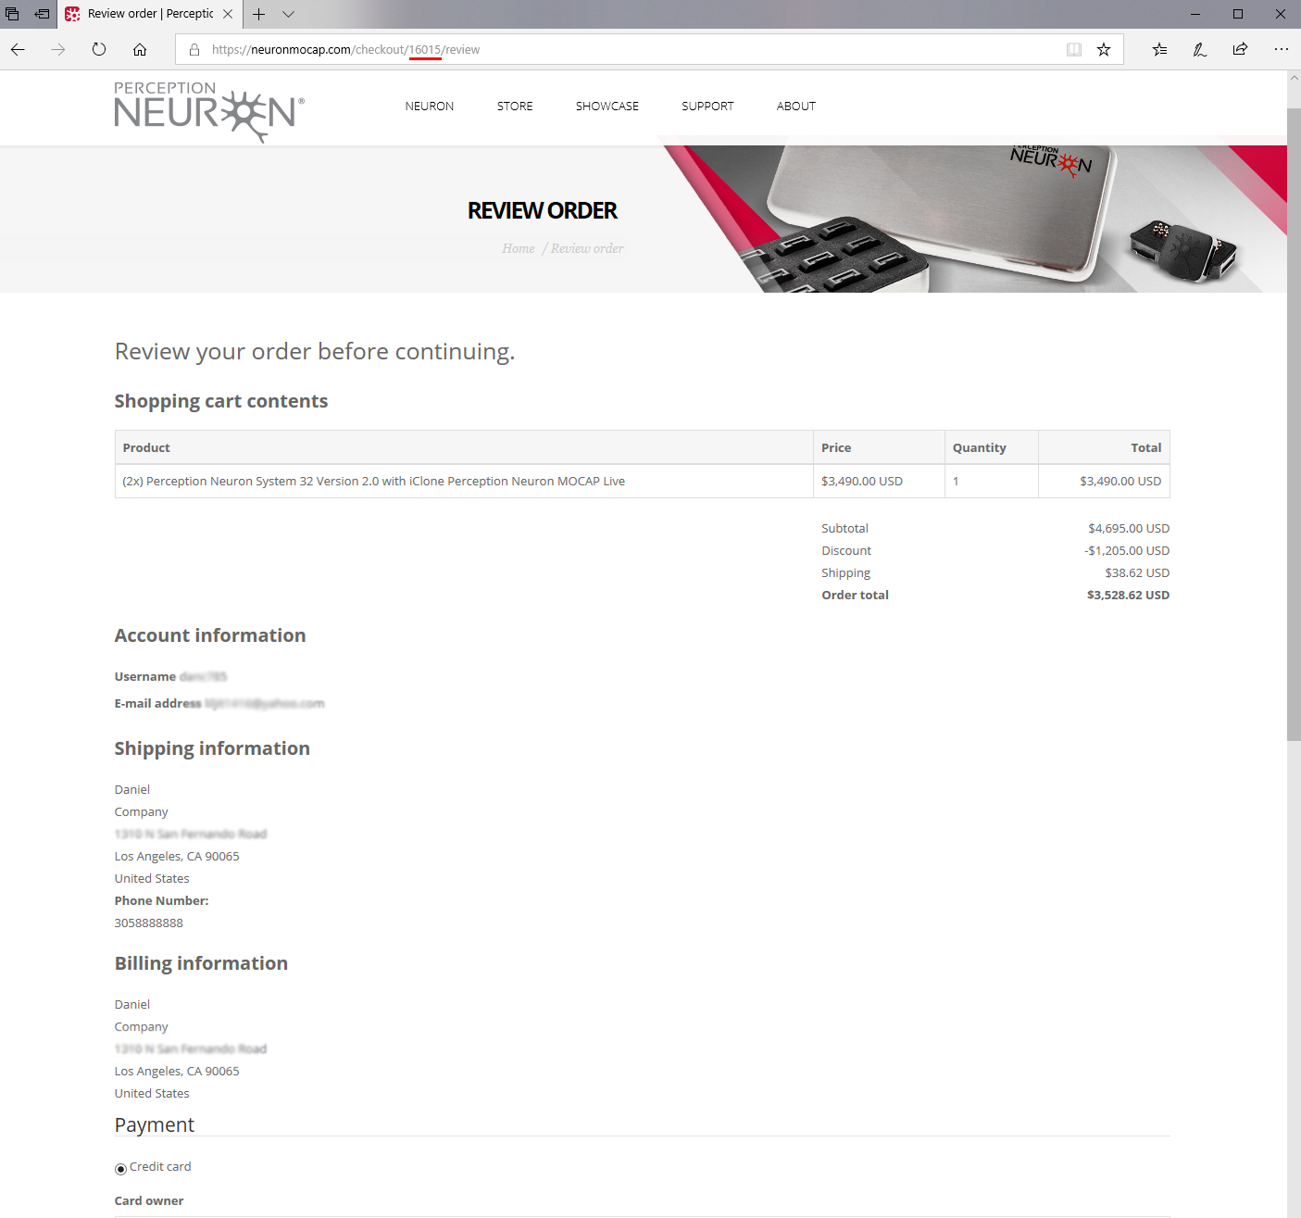Viewport: 1301px width, 1218px height.
Task: Click the Add notes pen icon
Action: click(x=1200, y=50)
